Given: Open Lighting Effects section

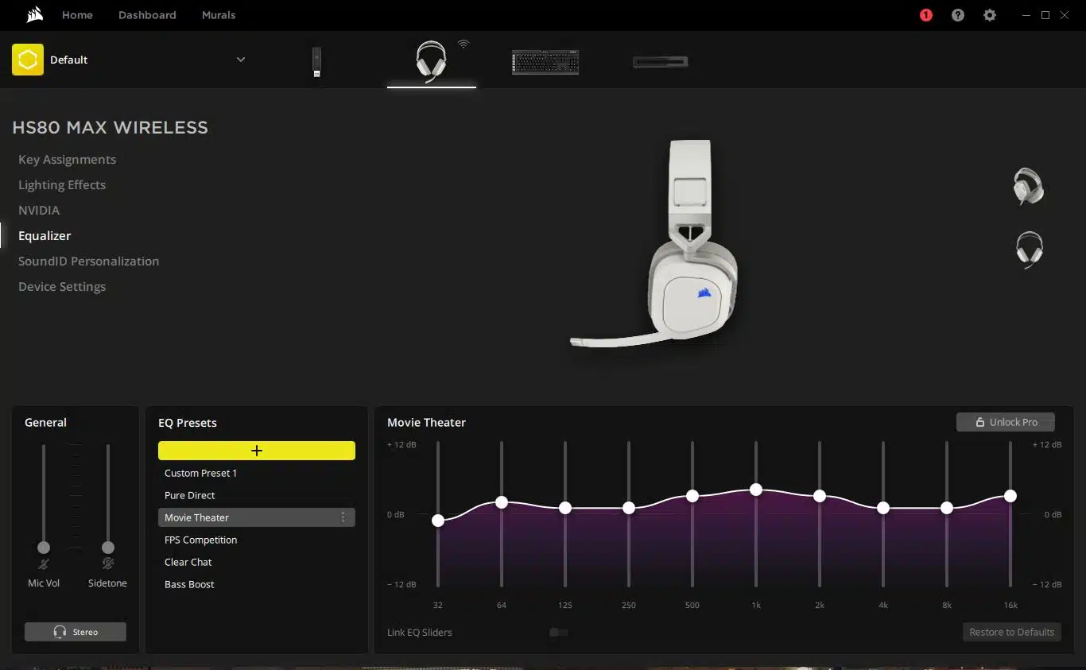Looking at the screenshot, I should tap(62, 185).
